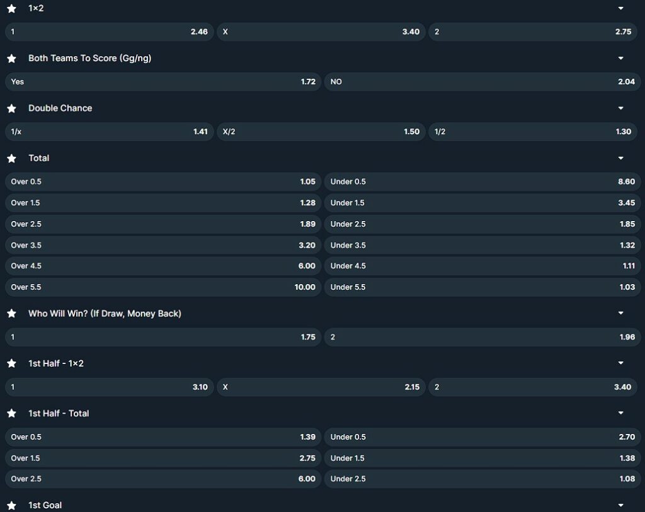Click the star beside Double Chance

pyautogui.click(x=11, y=108)
